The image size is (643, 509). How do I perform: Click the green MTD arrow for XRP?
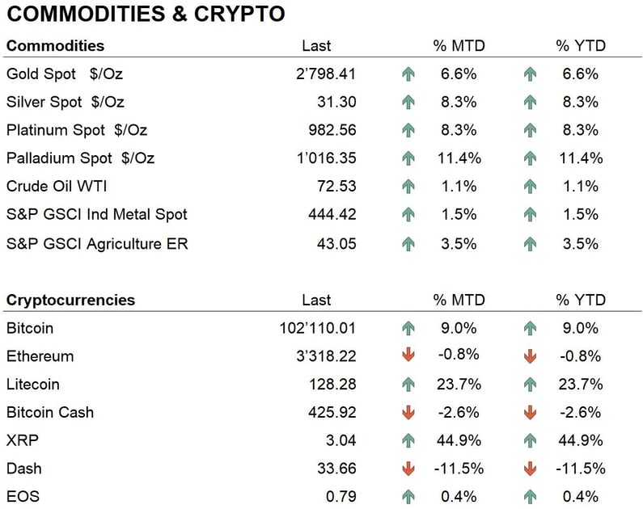click(x=408, y=440)
